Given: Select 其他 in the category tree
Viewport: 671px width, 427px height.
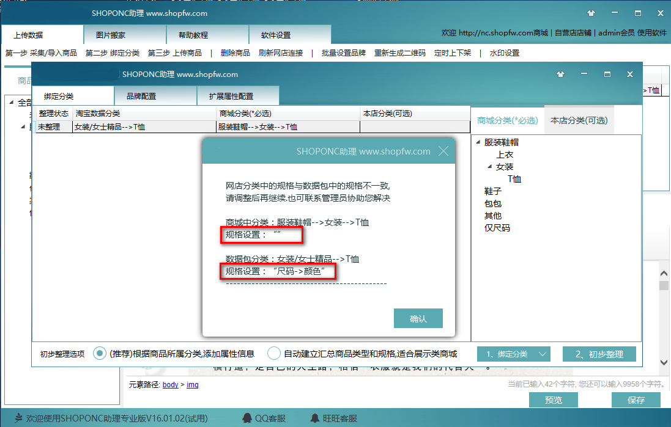Looking at the screenshot, I should coord(492,216).
